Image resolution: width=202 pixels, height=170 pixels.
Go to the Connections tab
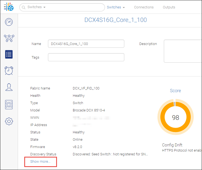pos(144,7)
